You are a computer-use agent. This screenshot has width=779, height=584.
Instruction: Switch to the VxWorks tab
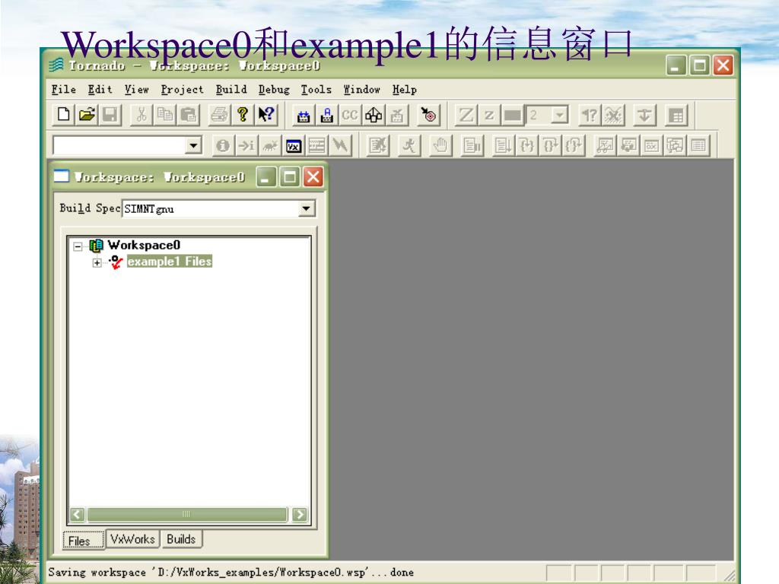point(132,539)
